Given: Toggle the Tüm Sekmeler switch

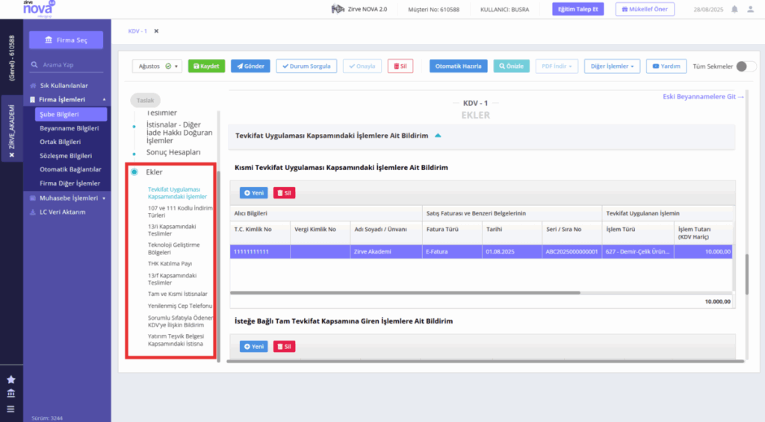Looking at the screenshot, I should point(746,66).
